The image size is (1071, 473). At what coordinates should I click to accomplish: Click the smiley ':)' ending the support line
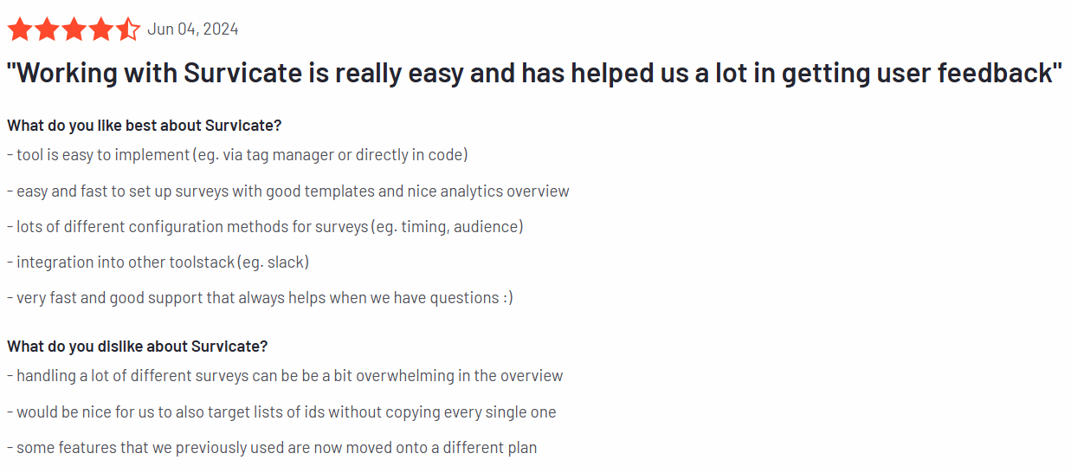(x=507, y=298)
